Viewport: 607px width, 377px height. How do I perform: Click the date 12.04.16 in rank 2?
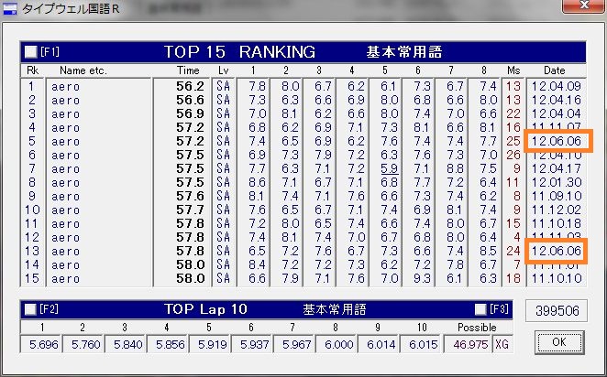[x=557, y=100]
